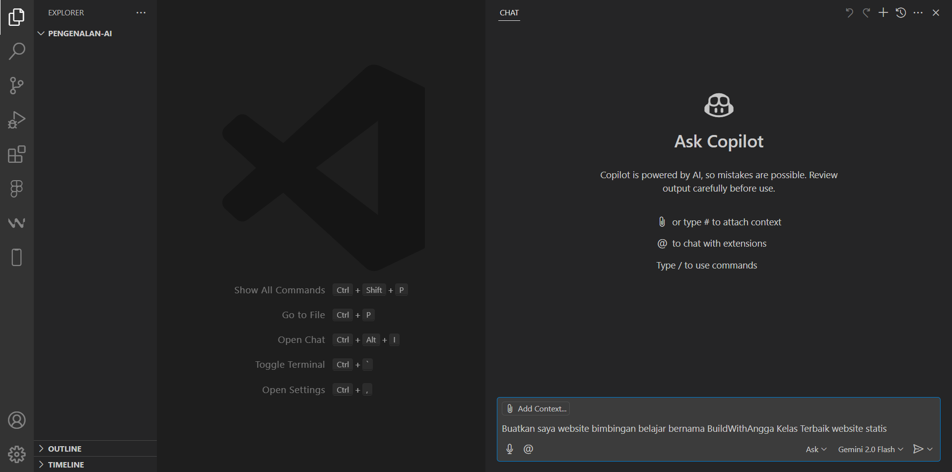952x472 pixels.
Task: Open the Accounts menu icon
Action: 17,420
